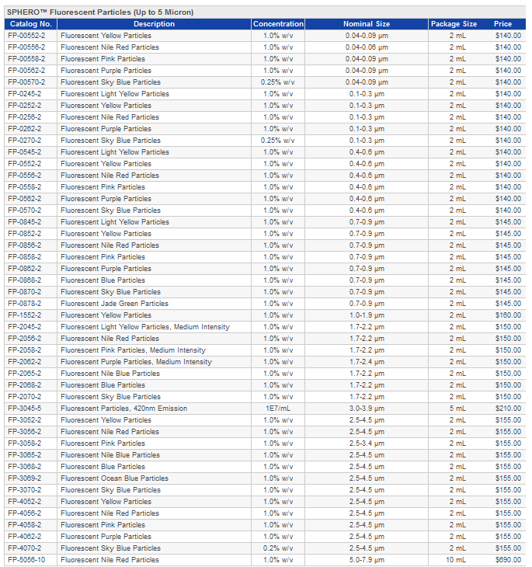Select Fluorescent Ocean Blue Particles entry
The image size is (532, 567).
coord(114,478)
